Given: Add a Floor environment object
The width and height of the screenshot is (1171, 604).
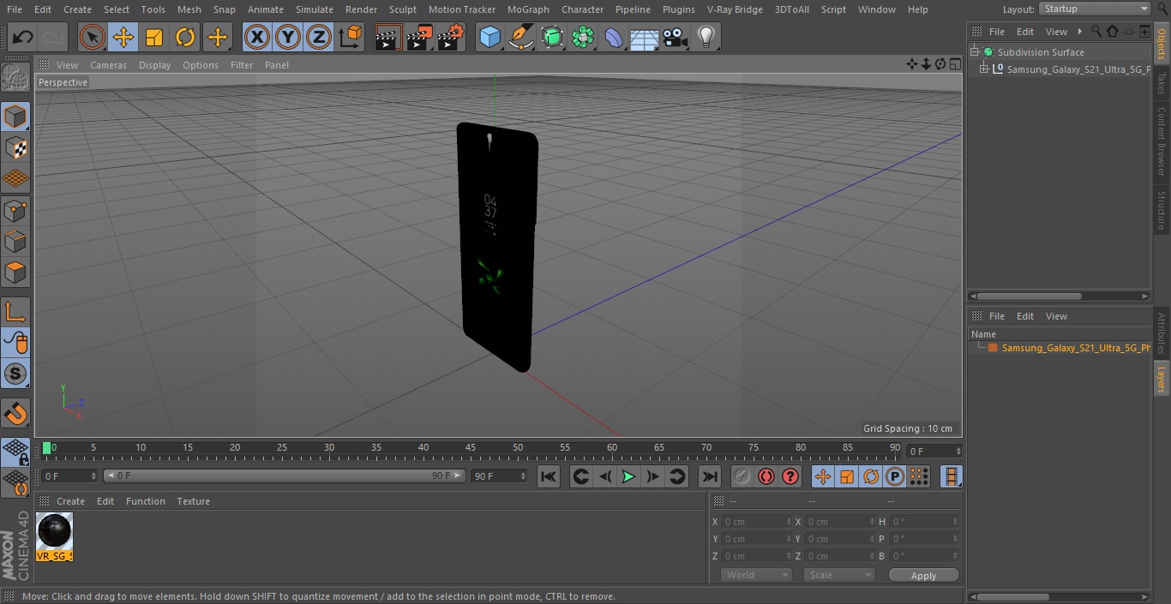Looking at the screenshot, I should point(645,37).
